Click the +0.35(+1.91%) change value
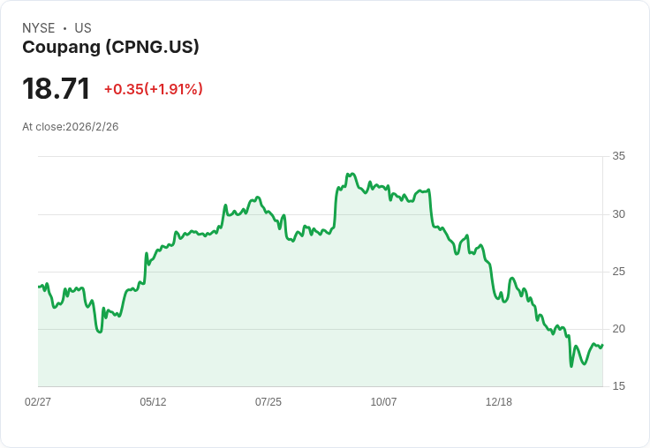The image size is (650, 448). point(154,89)
